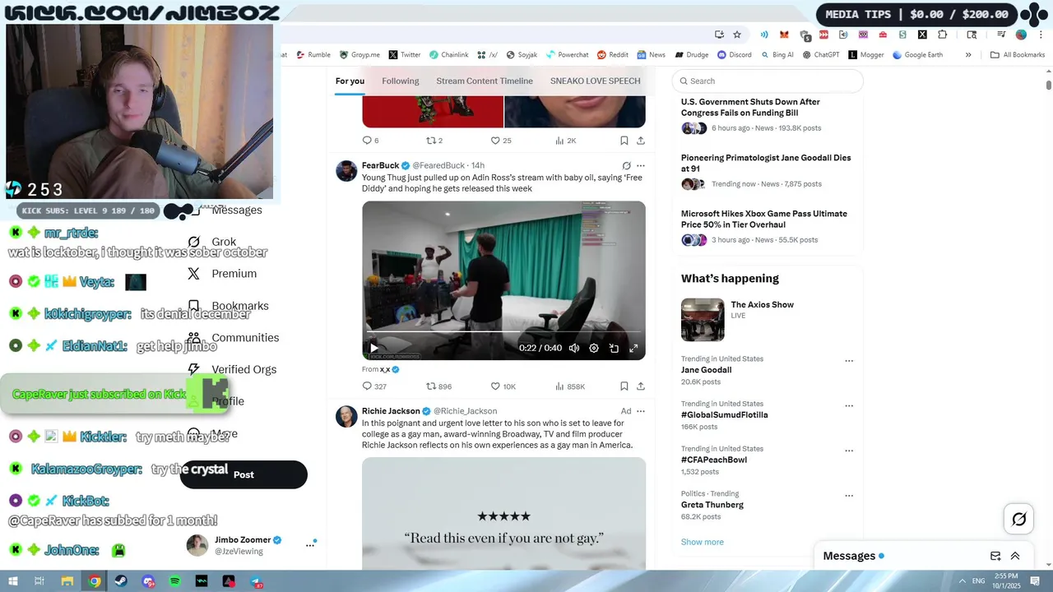The width and height of the screenshot is (1053, 592).
Task: Seek the video progress bar
Action: click(x=503, y=332)
